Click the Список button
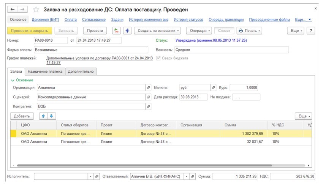This screenshot has width=323, height=184. tap(224, 31)
